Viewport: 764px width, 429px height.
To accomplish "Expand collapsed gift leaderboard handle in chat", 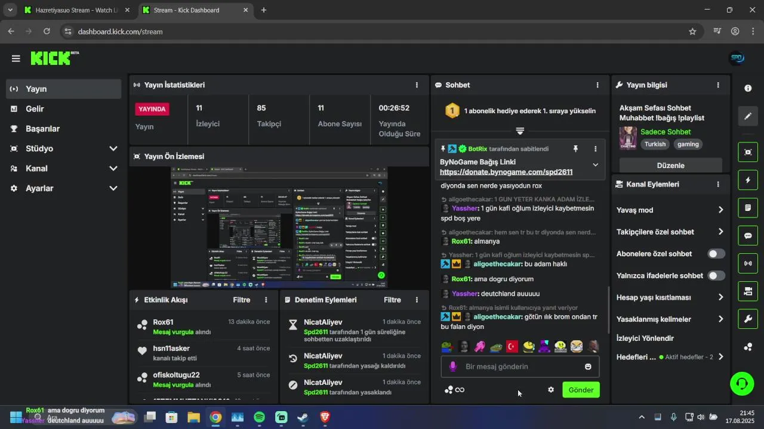I will pos(520,130).
